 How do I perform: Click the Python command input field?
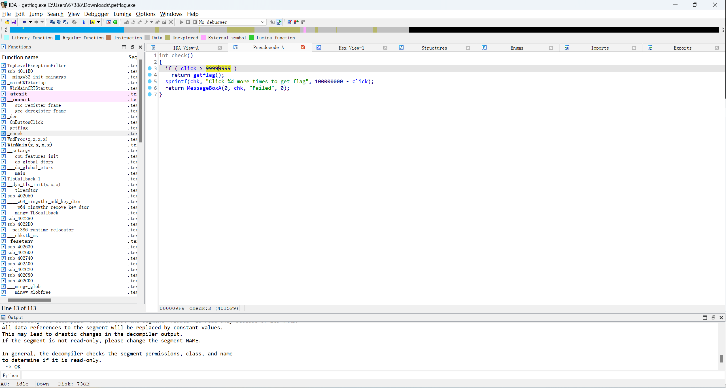(373, 375)
